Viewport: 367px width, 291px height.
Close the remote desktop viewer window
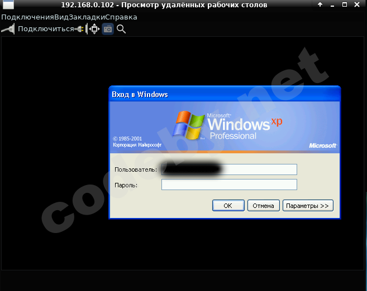357,4
